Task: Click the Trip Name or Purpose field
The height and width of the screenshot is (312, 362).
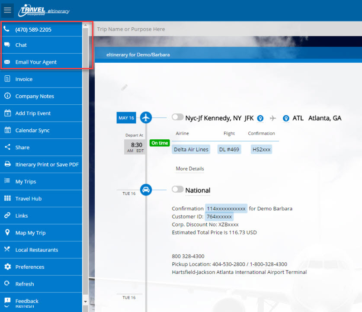Action: click(x=227, y=29)
